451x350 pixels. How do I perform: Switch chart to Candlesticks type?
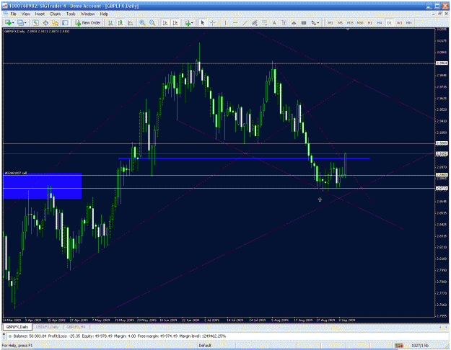(121, 22)
